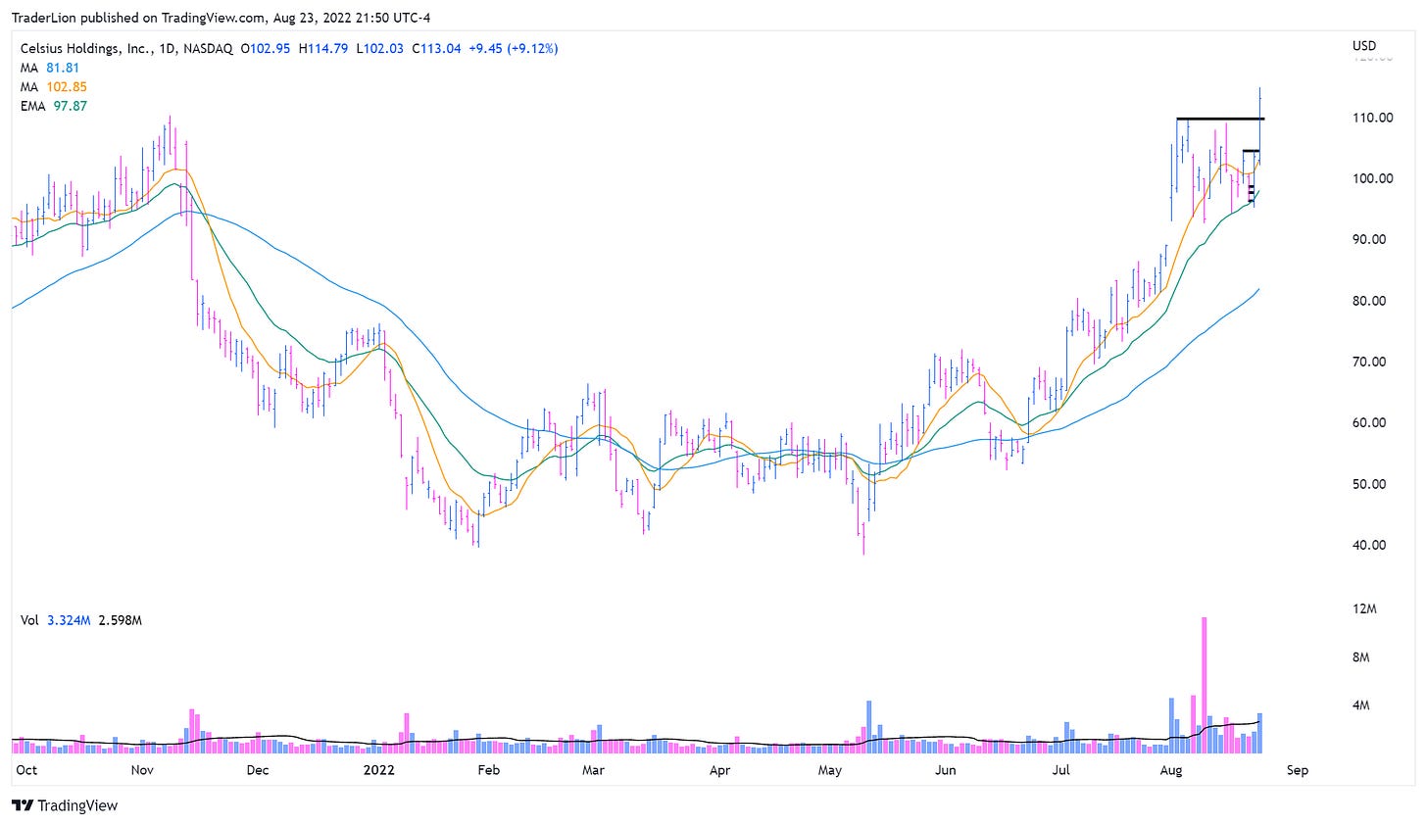Select the EMA 97.87 indicator legend
The image size is (1427, 825).
click(x=54, y=106)
